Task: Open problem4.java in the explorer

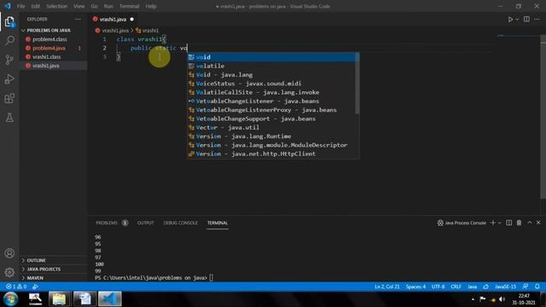Action: pyautogui.click(x=49, y=48)
